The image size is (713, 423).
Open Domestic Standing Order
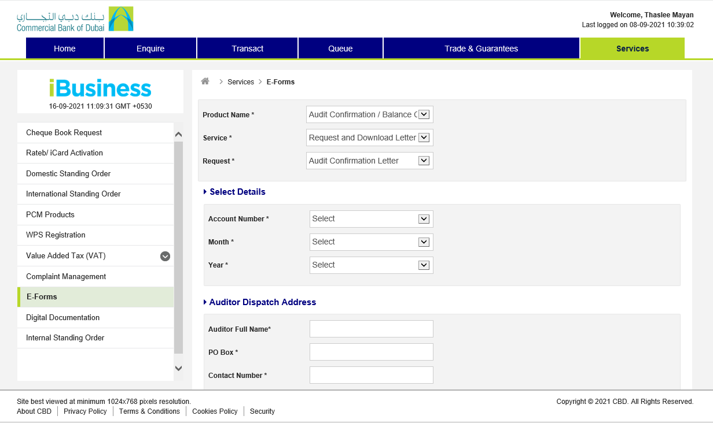coord(95,174)
